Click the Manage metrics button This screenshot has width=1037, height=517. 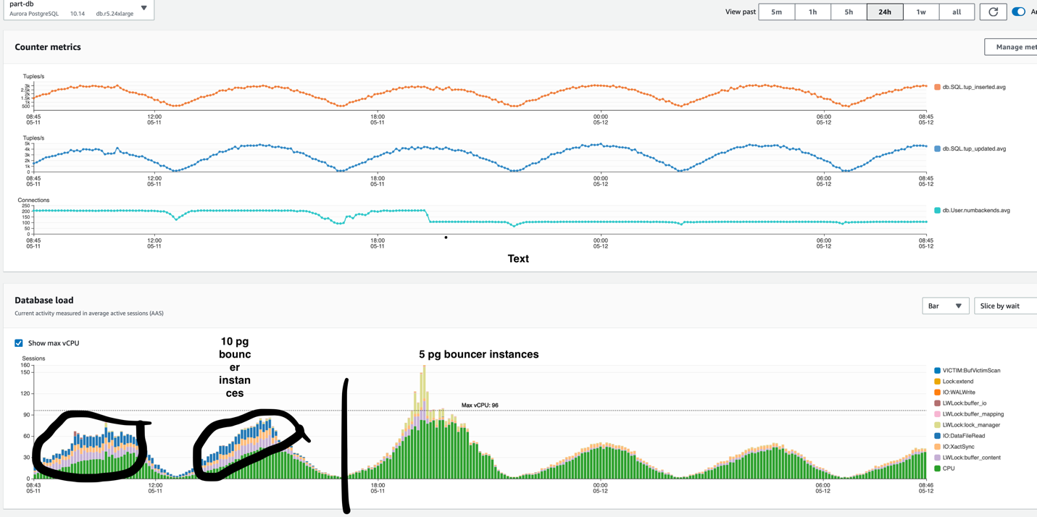(x=1011, y=47)
